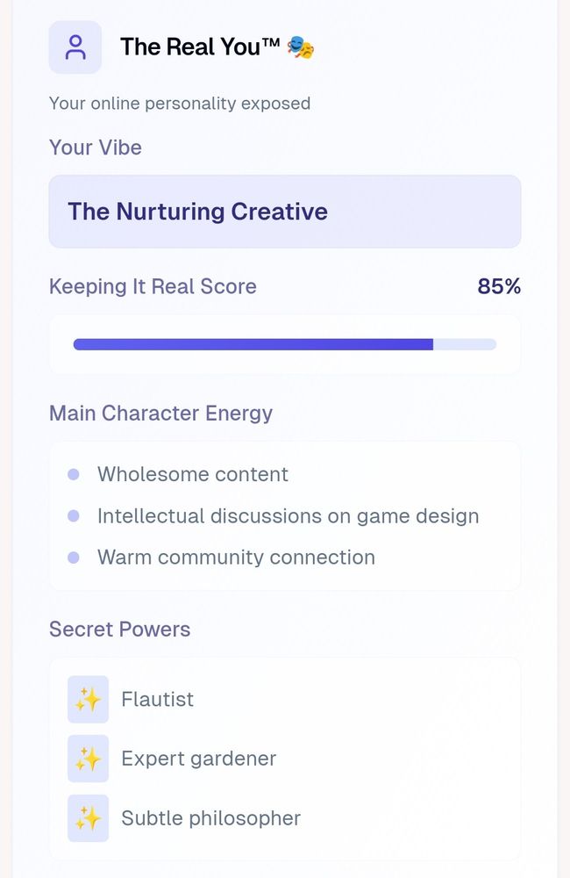Open the Your Vibe section

click(x=96, y=148)
